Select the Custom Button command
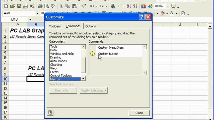 [x=116, y=54]
